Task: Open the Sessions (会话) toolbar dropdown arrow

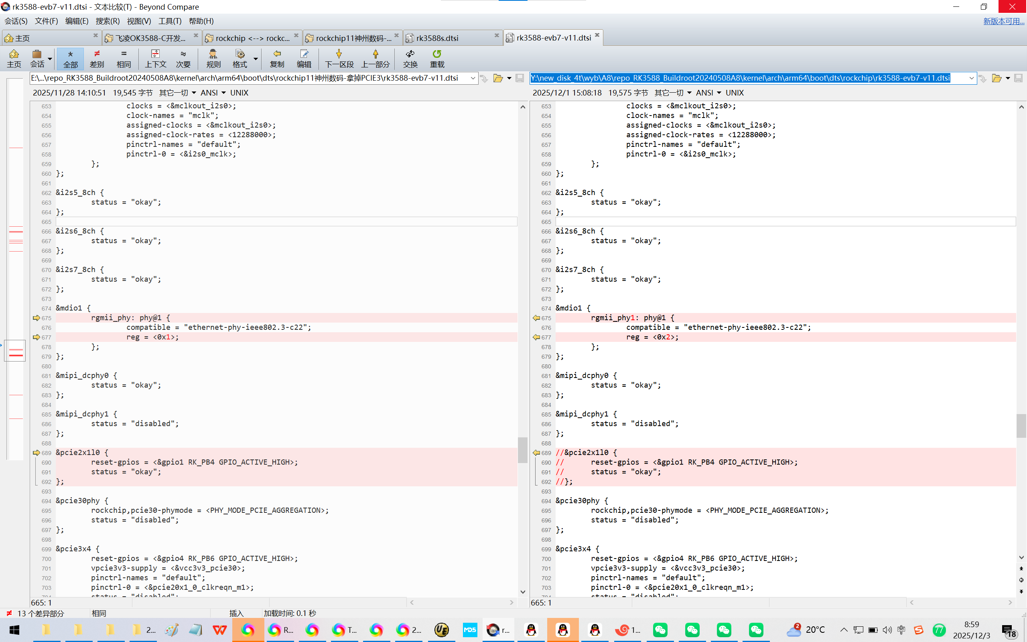Action: [50, 59]
